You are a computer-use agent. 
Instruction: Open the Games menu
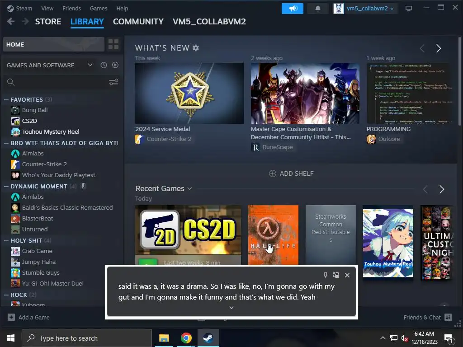(99, 8)
